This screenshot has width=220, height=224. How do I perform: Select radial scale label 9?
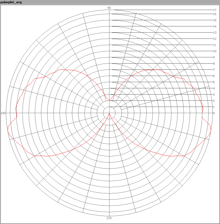pyautogui.click(x=214, y=57)
